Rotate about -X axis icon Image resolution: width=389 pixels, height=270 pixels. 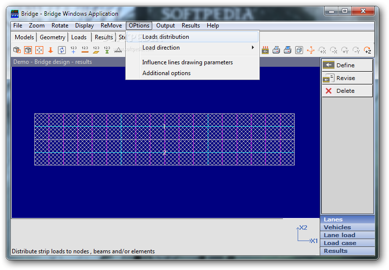tap(333, 50)
